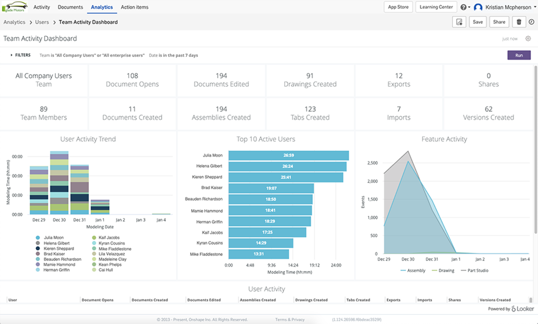Viewport: 538px width, 324px height.
Task: Toggle Assembly series in Feature Activity legend
Action: click(x=413, y=271)
